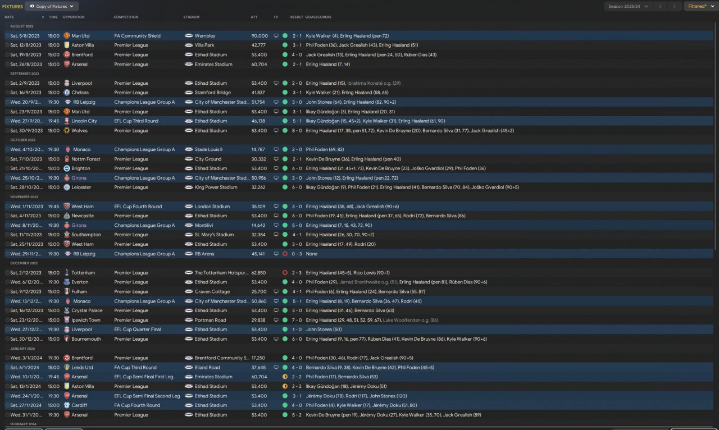Tick the row selector for the Newcastle fixture
The height and width of the screenshot is (430, 719).
7,216
